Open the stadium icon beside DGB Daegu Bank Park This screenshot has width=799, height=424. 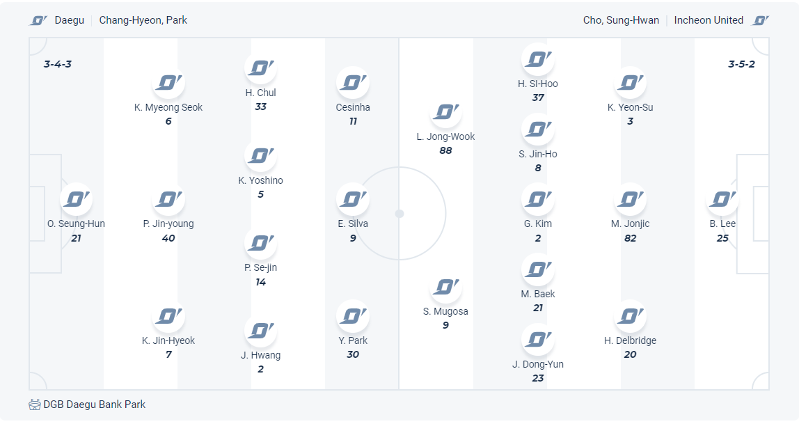tap(35, 405)
